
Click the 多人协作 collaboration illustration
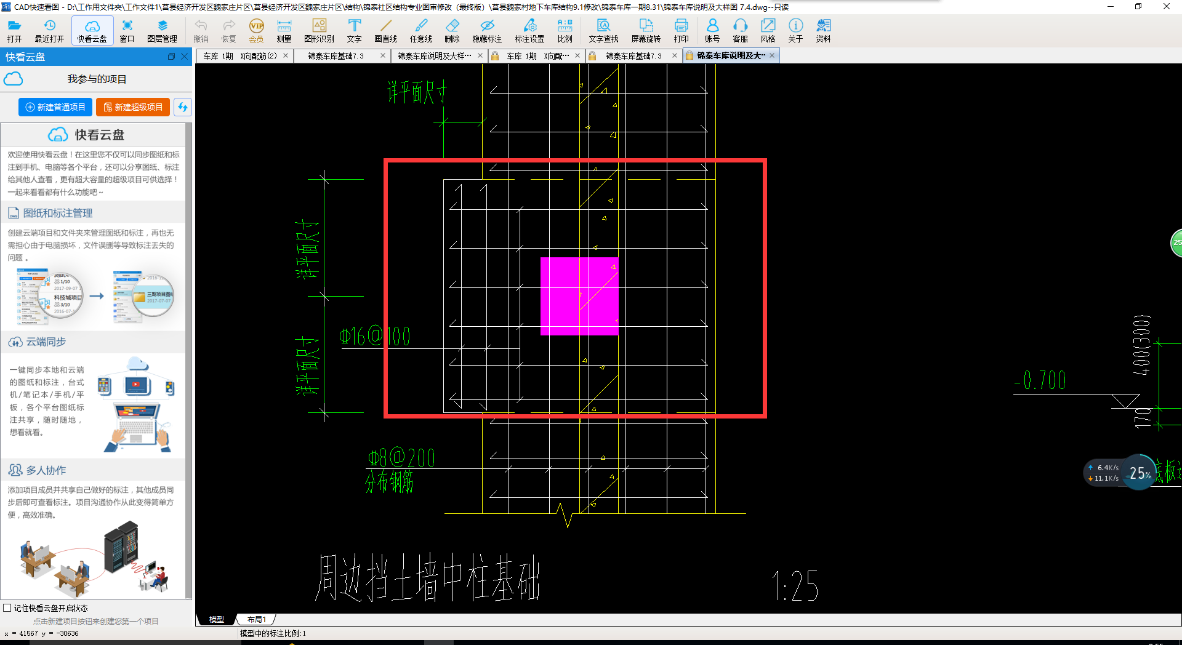coord(94,559)
